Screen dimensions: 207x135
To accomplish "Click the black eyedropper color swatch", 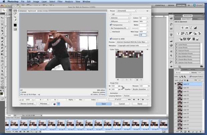I will [15, 25].
